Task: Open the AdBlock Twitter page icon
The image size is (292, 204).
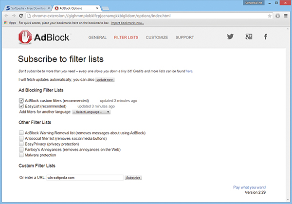Action: 230,37
